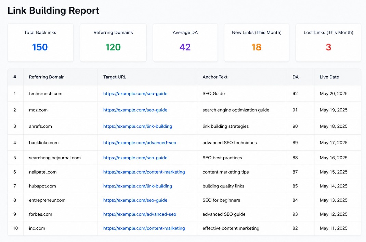The width and height of the screenshot is (366, 242).
Task: Click the DA value 89 for backlinko.com
Action: [295, 142]
